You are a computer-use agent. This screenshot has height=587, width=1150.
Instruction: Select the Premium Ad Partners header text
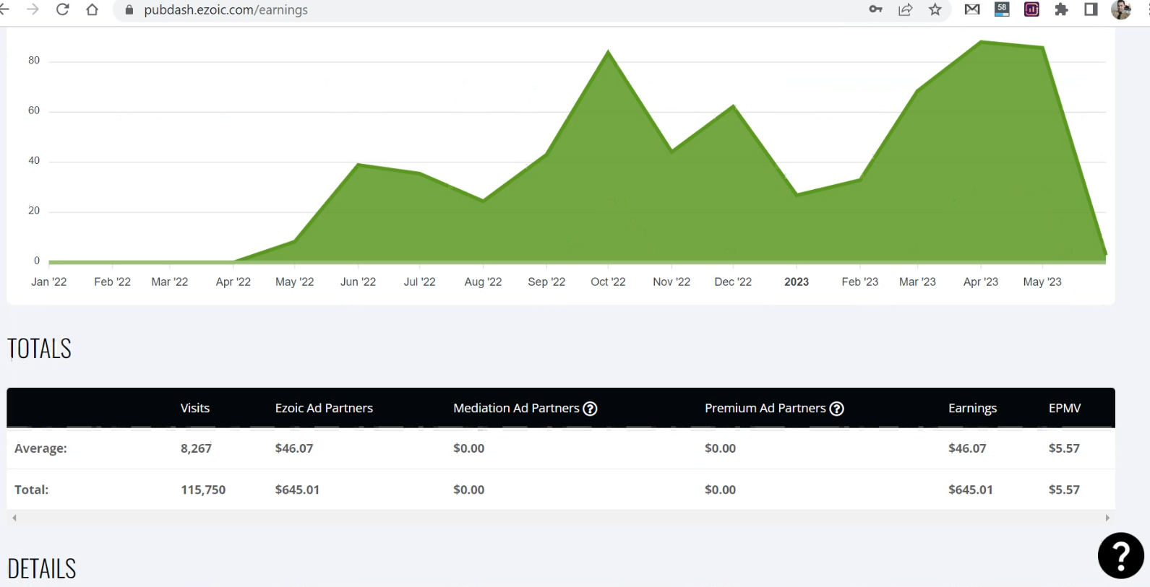765,408
